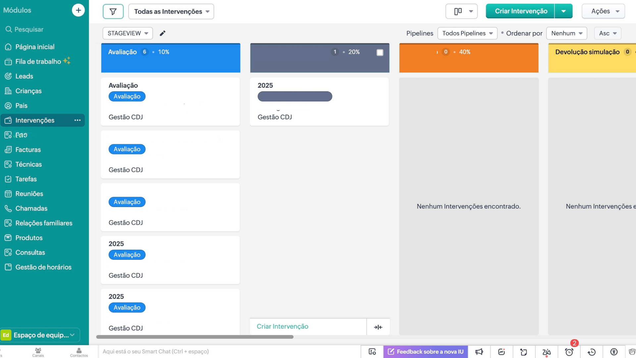The image size is (636, 358).
Task: Expand the Todos Pipelines dropdown
Action: pos(467,33)
